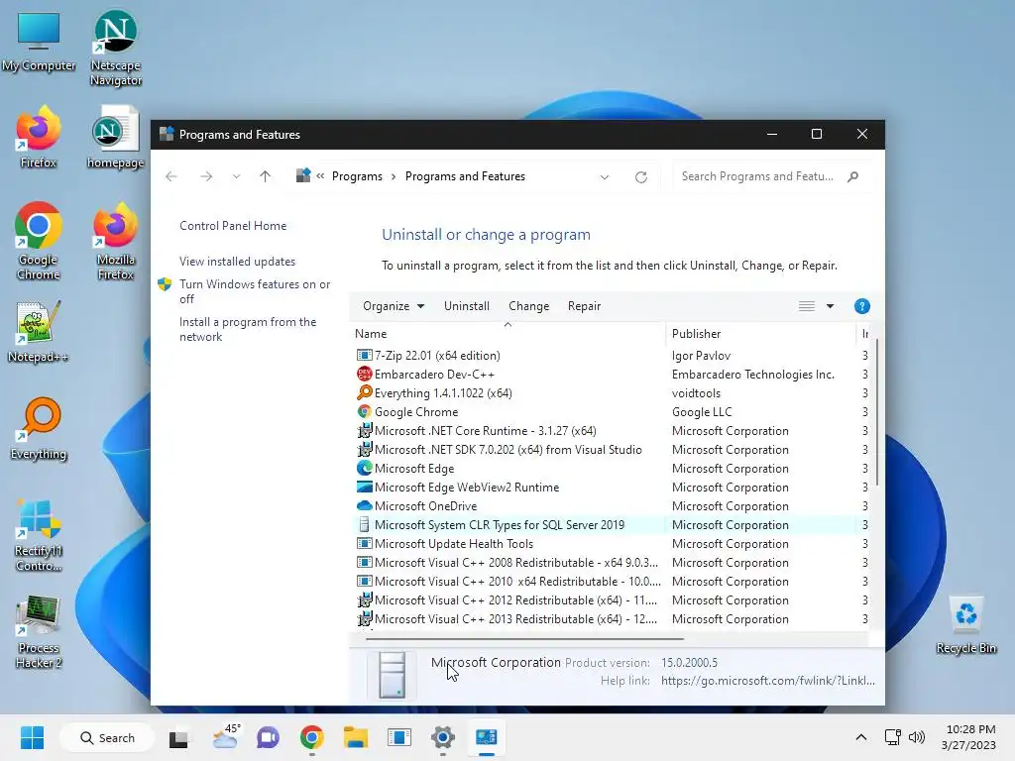Open Install a program from the network

click(248, 329)
